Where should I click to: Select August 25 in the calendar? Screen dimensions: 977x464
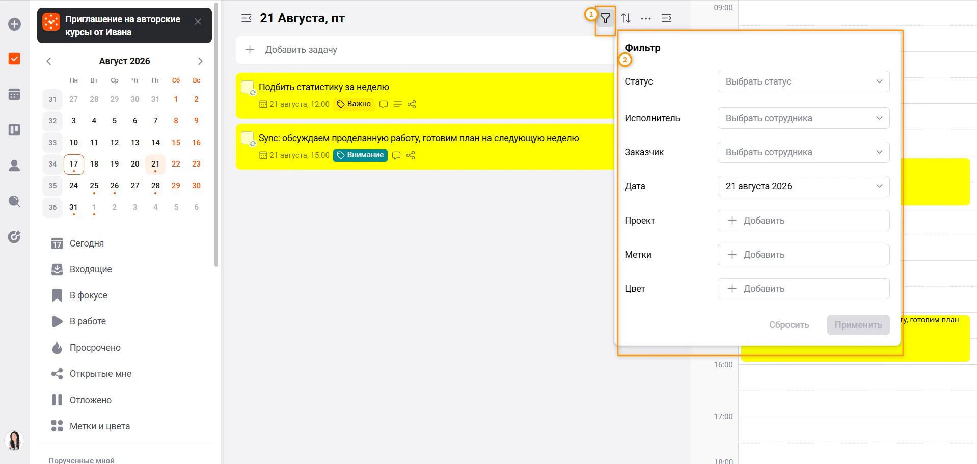[x=94, y=186]
